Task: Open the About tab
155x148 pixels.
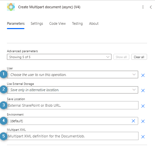Action: pos(94,23)
